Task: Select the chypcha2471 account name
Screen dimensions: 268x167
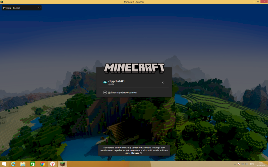Action: tap(116, 81)
